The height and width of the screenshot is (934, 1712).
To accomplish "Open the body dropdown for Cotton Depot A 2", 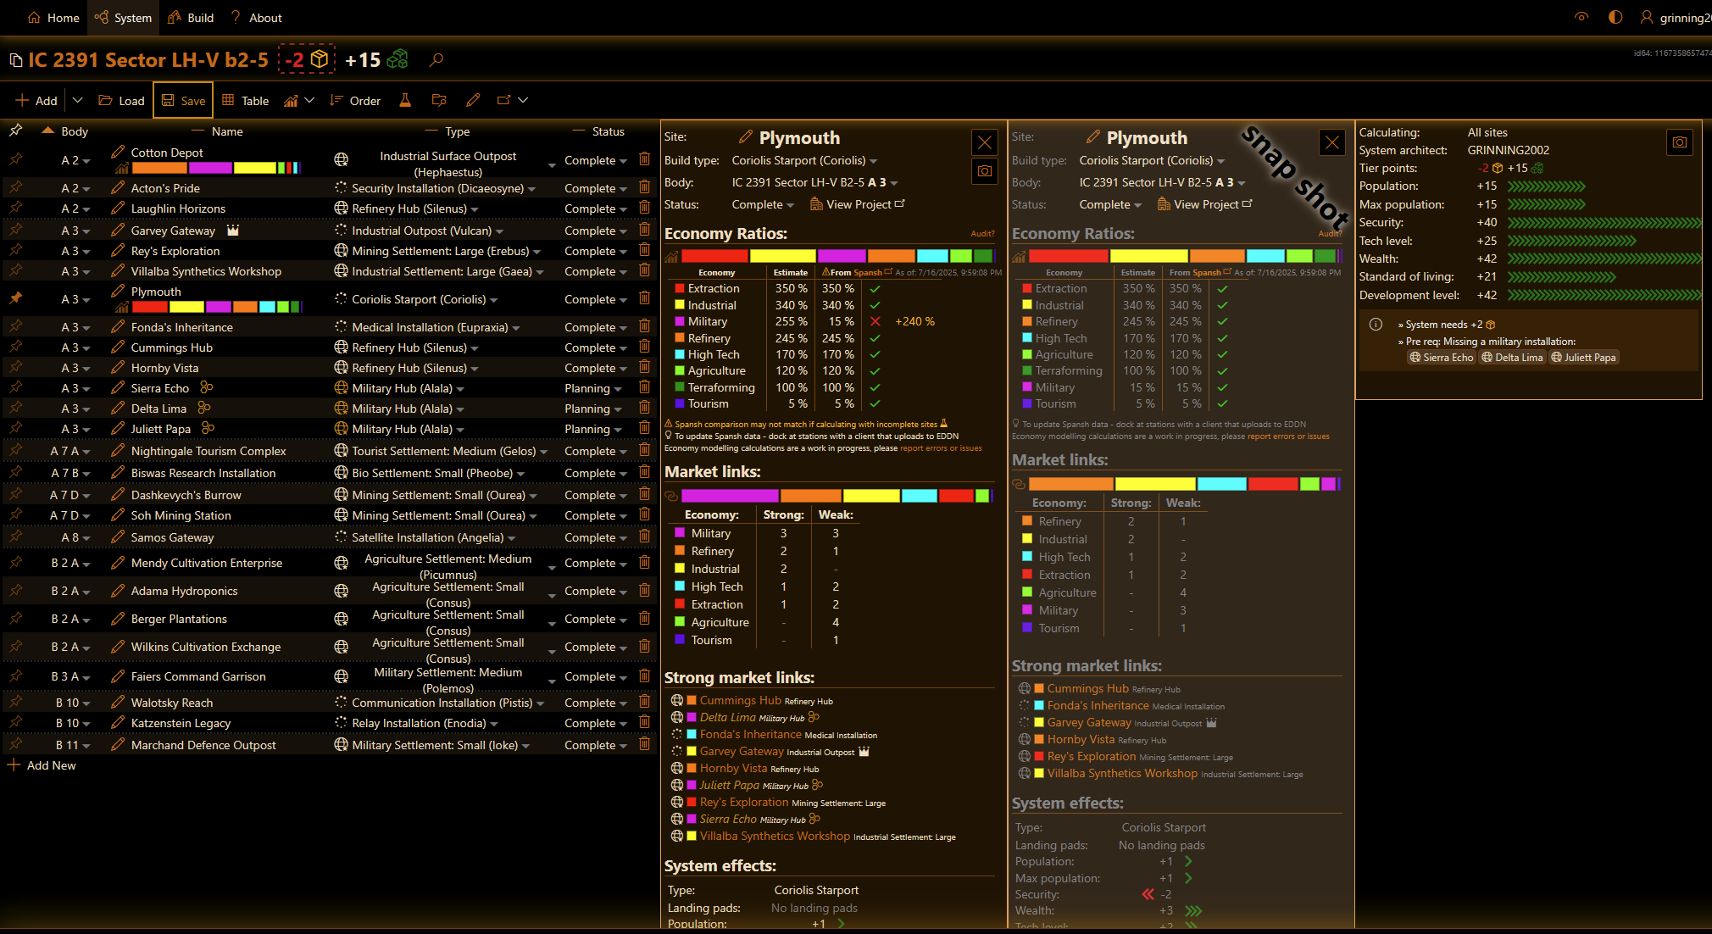I will (x=75, y=160).
